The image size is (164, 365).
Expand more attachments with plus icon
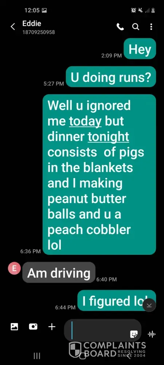[52, 327]
